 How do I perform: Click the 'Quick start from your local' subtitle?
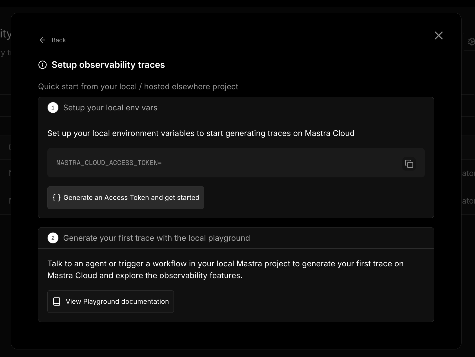[x=138, y=86]
